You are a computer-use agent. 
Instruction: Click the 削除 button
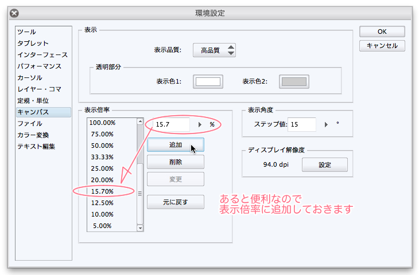point(176,162)
